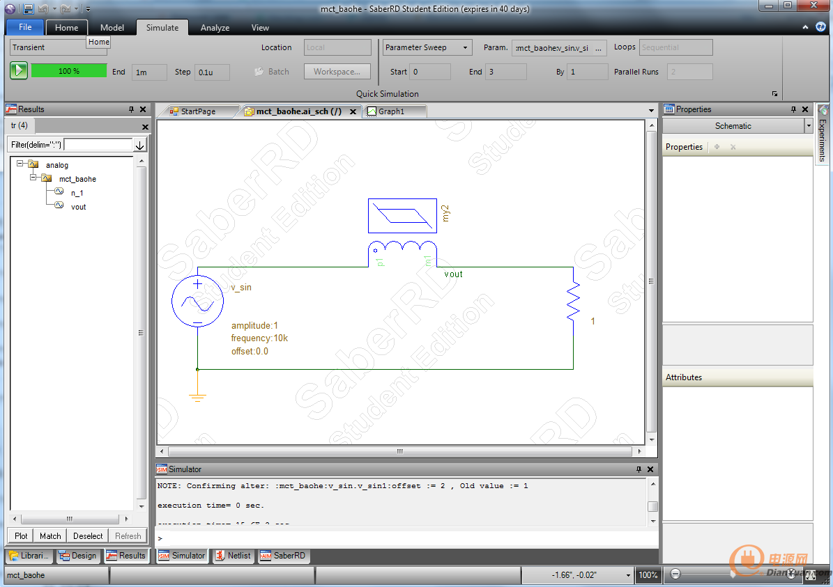
Task: Click the End time input field showing 1m
Action: click(x=150, y=72)
